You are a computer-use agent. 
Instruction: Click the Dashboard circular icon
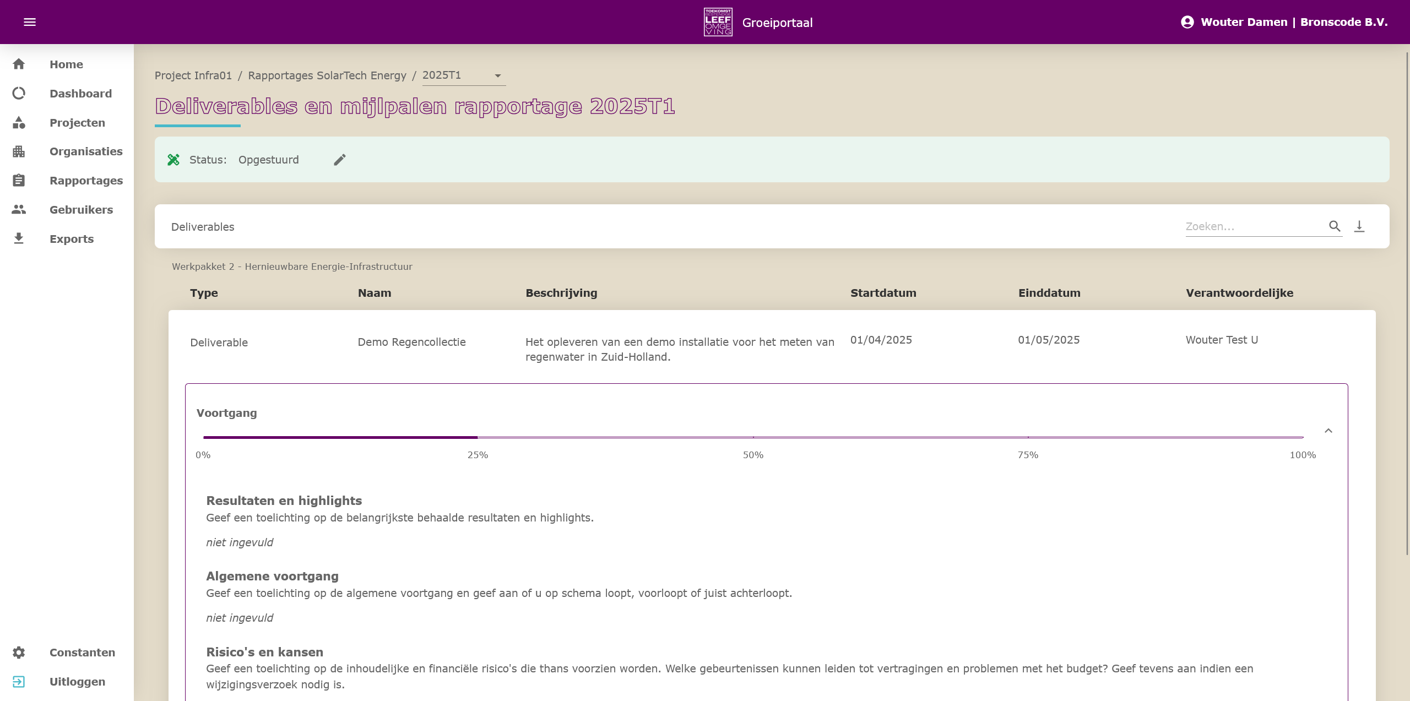pyautogui.click(x=19, y=93)
